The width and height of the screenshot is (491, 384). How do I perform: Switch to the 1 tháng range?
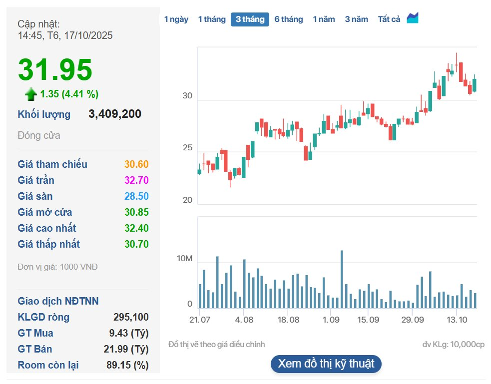point(212,19)
